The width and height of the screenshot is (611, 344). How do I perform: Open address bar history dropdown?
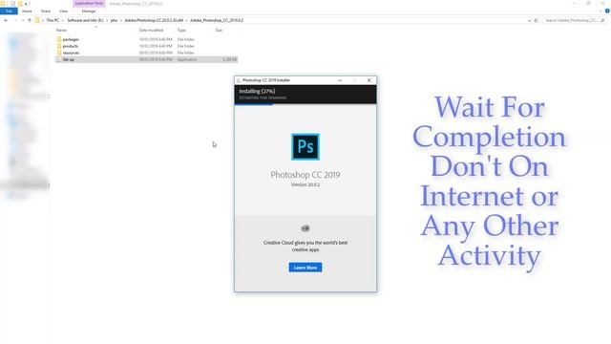529,20
